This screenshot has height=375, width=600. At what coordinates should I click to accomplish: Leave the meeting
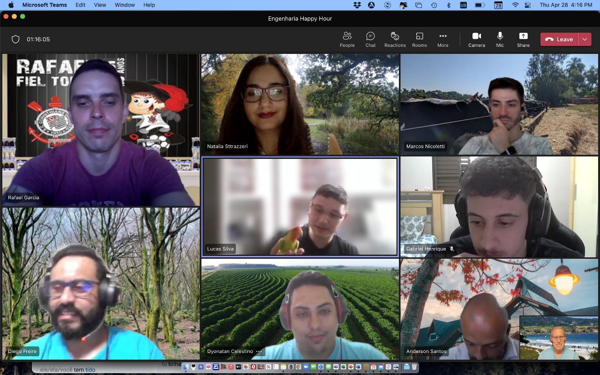tap(559, 39)
